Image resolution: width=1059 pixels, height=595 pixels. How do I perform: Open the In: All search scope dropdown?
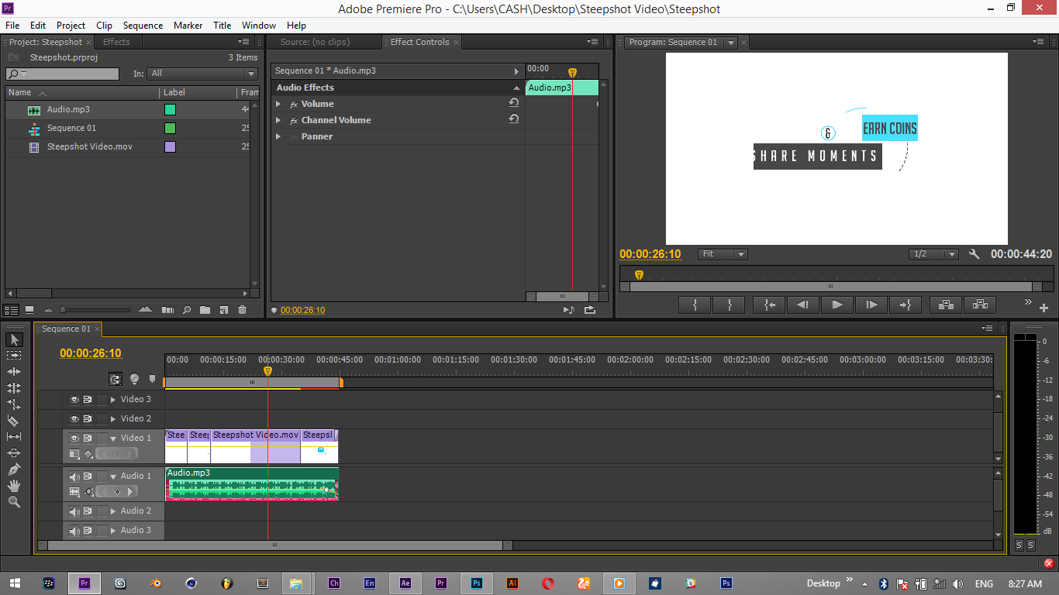[x=202, y=74]
